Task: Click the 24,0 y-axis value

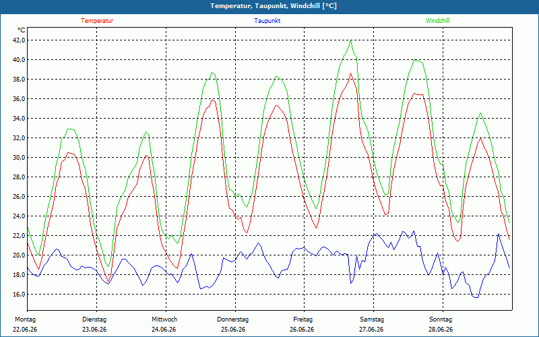Action: 20,216
